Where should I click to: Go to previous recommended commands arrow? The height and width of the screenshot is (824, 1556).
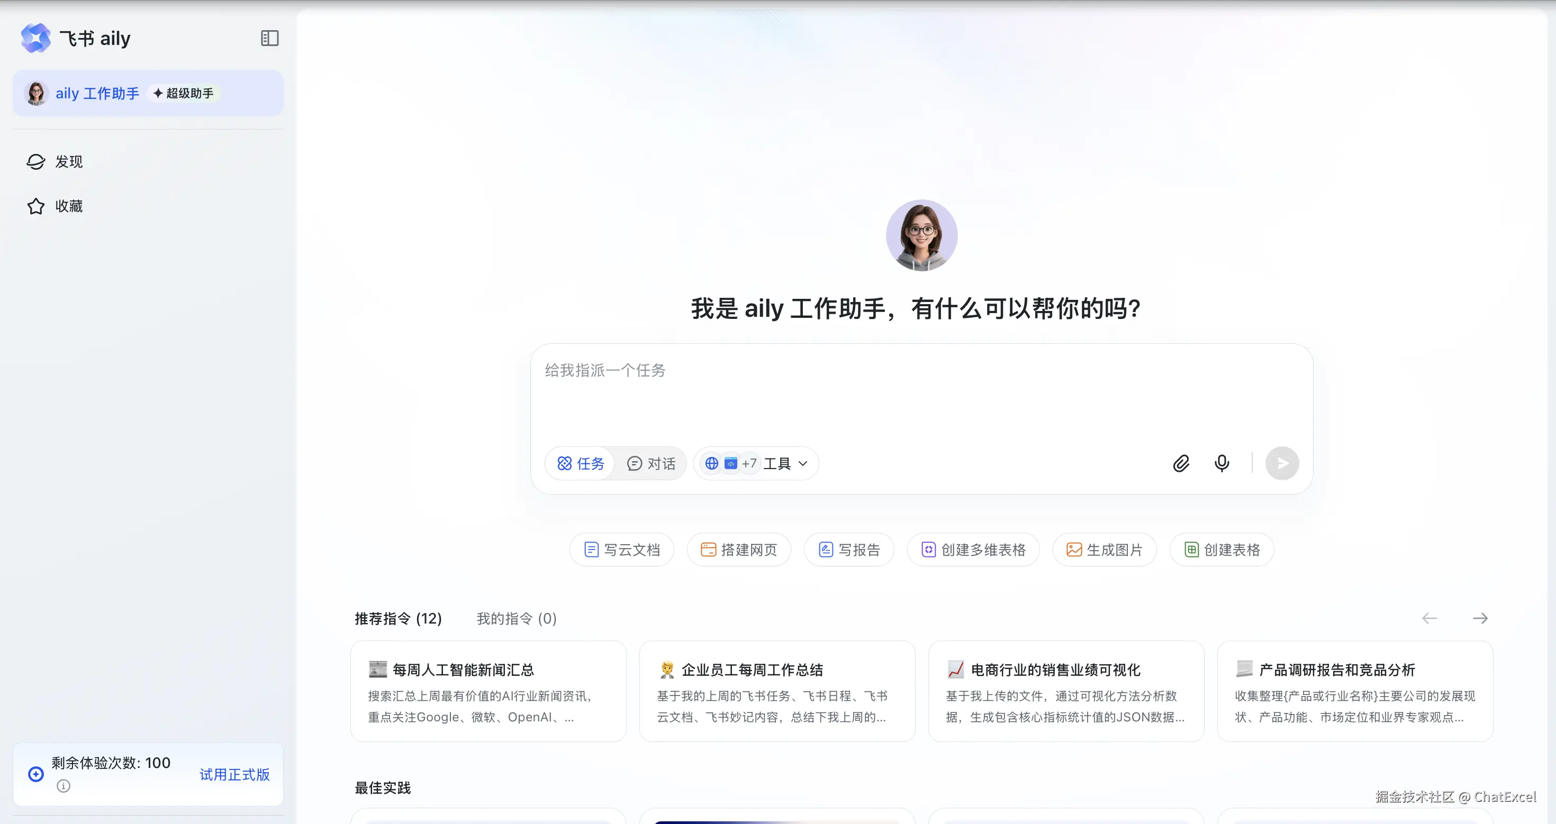[1429, 618]
